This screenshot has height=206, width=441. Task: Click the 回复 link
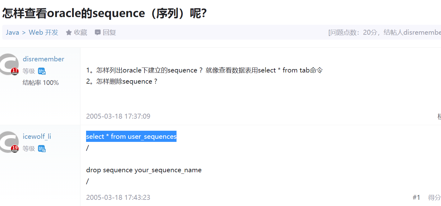(109, 33)
